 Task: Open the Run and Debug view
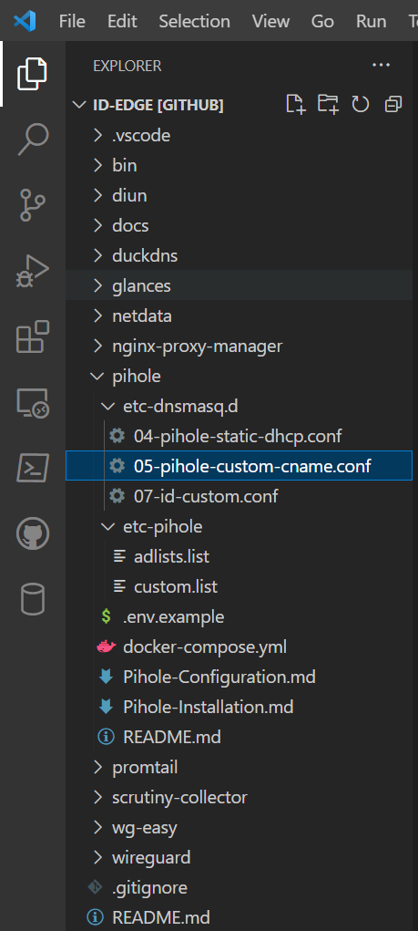[33, 272]
